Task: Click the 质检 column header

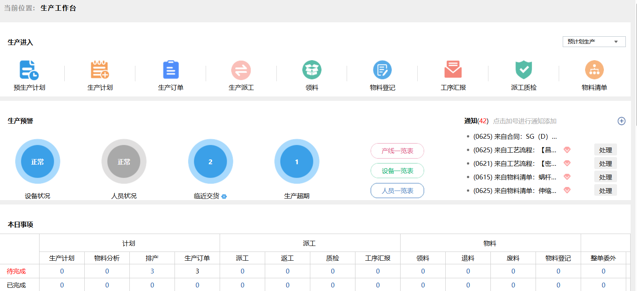Action: [333, 258]
